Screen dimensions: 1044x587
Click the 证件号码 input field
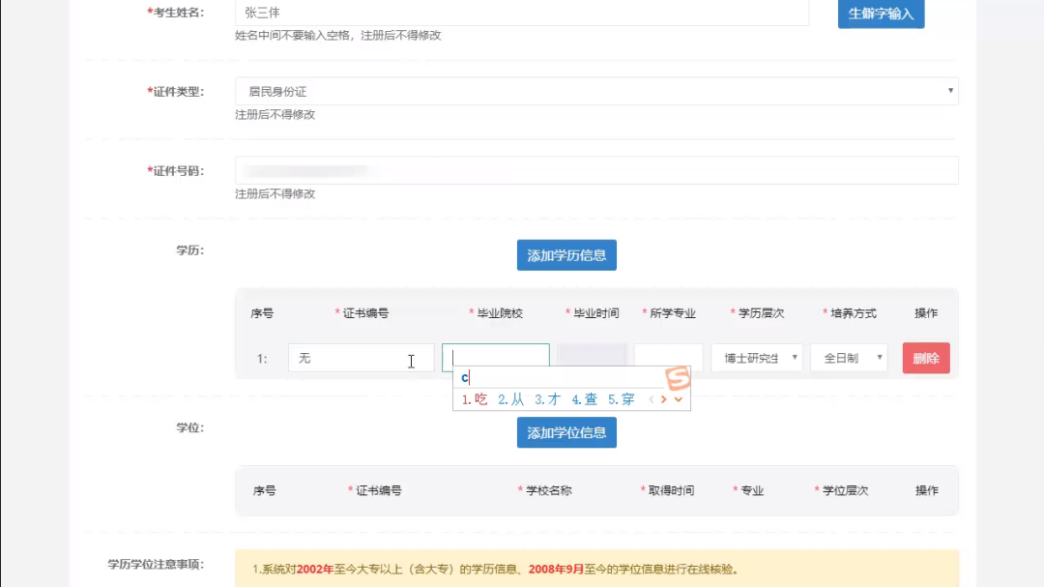[x=595, y=170]
